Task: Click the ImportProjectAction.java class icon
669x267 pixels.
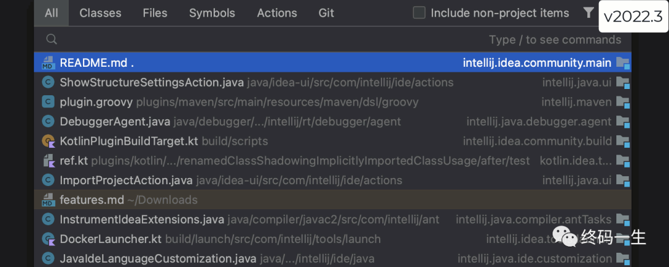Action: coord(49,180)
